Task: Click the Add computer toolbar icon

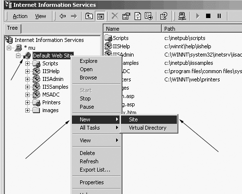Action: point(182,16)
